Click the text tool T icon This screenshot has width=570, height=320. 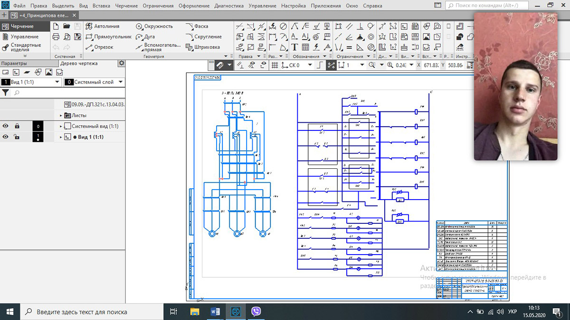294,47
